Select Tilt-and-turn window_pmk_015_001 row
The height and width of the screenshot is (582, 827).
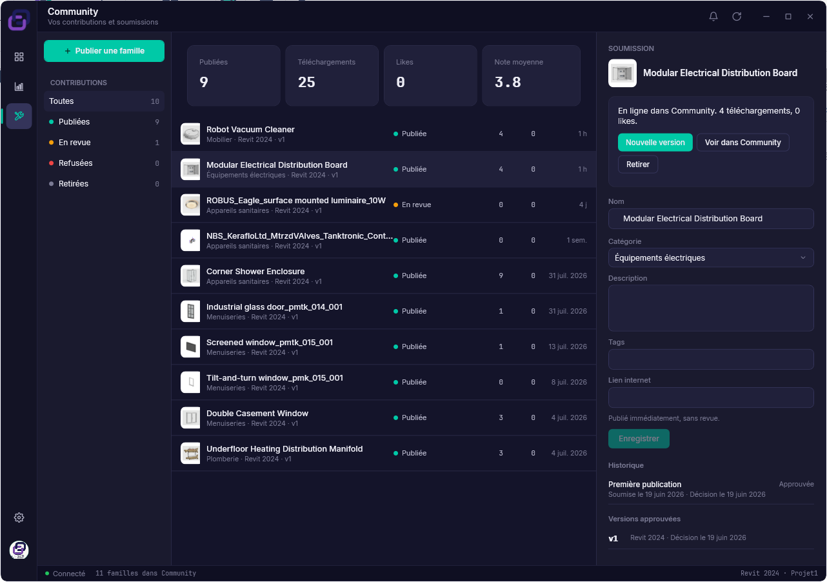pyautogui.click(x=384, y=382)
